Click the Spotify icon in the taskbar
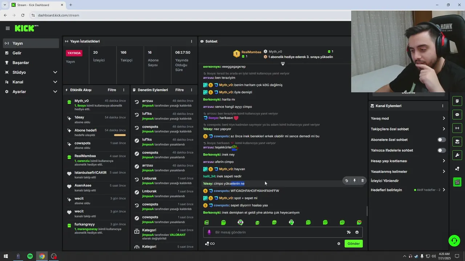This screenshot has height=261, width=465. pyautogui.click(x=30, y=256)
